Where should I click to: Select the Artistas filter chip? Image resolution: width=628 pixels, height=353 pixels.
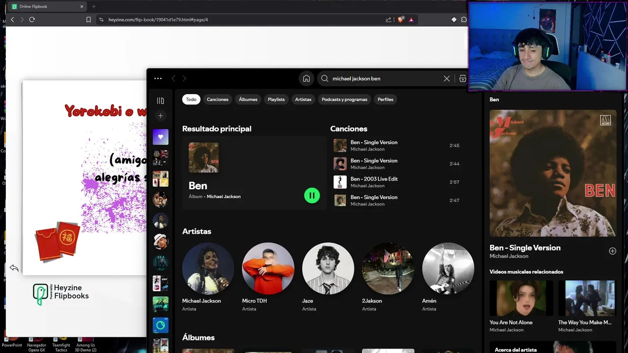[303, 100]
